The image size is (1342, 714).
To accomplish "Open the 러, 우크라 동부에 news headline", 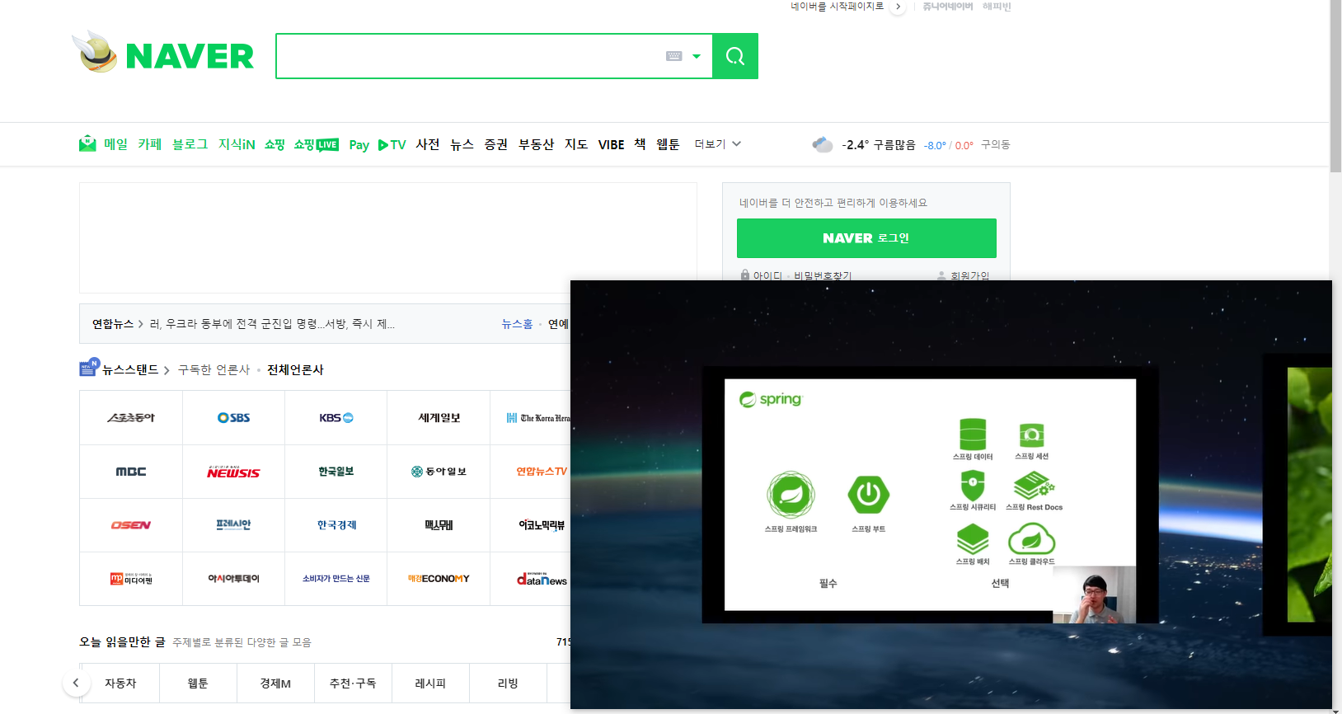I will click(x=272, y=324).
